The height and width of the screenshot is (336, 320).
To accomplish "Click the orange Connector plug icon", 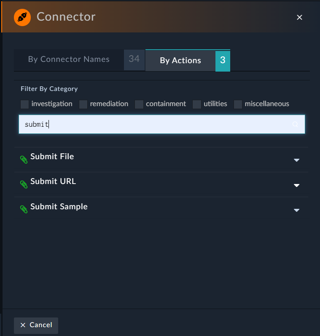I will click(22, 17).
